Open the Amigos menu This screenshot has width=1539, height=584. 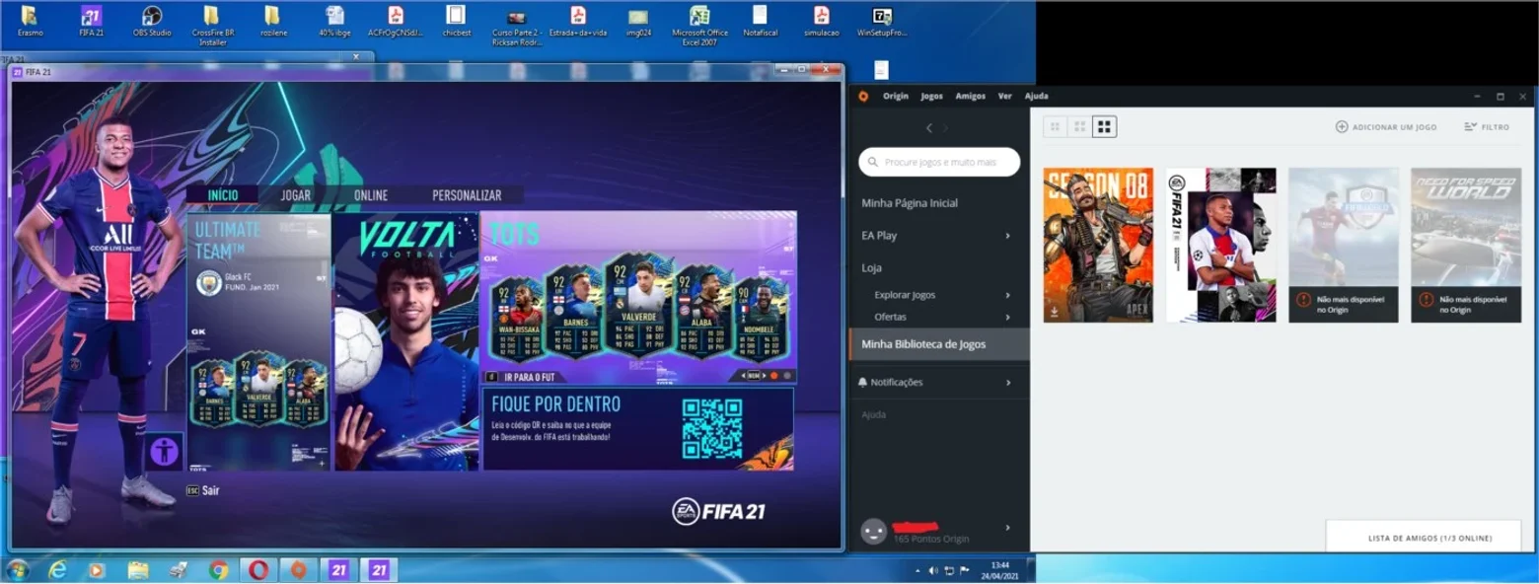tap(970, 96)
